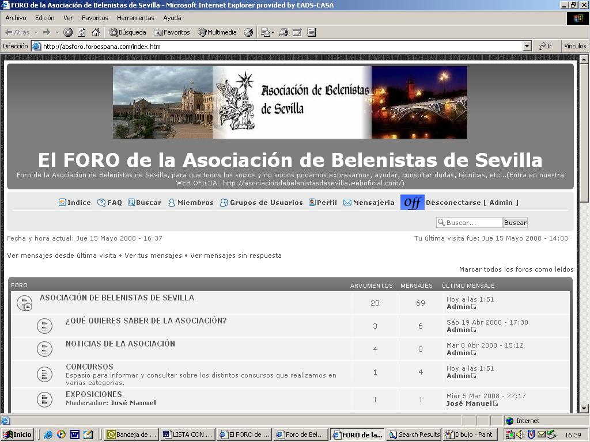Click the History toolbar icon

pyautogui.click(x=248, y=32)
